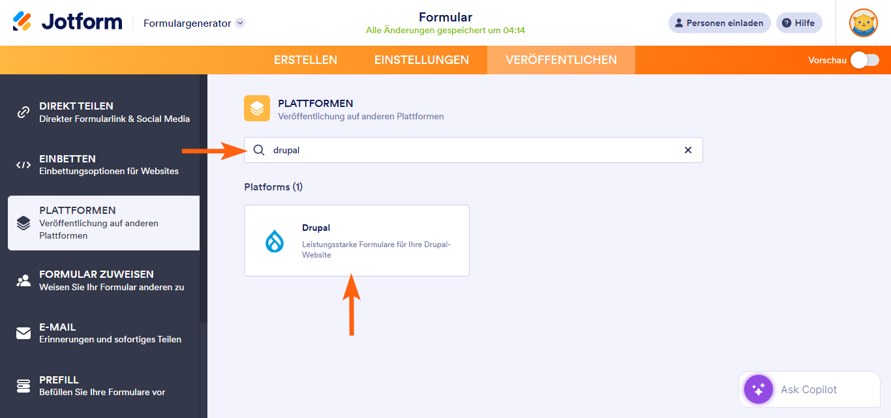Clear the drupal search with the X

tap(687, 150)
